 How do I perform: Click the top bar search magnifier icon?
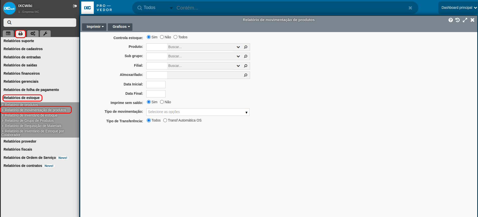click(x=140, y=8)
